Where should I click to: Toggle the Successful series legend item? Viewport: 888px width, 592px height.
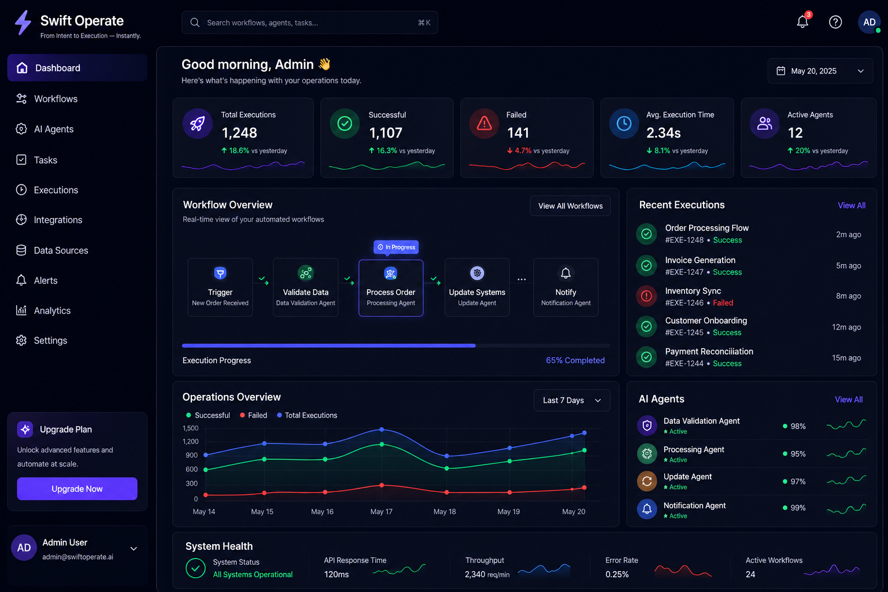(x=208, y=415)
